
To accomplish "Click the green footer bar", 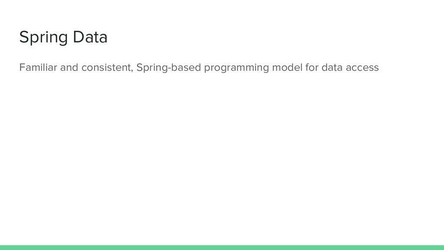I will 222,247.
